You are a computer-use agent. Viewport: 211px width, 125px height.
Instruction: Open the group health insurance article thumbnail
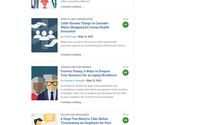pos(44,35)
